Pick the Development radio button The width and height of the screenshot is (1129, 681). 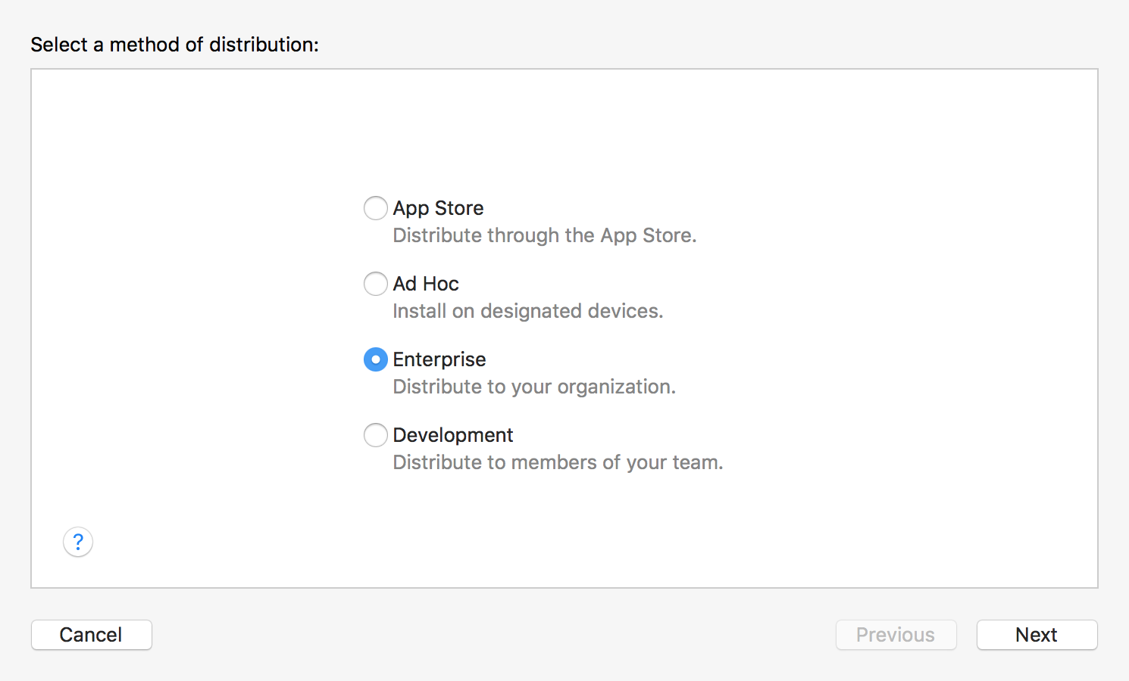point(376,435)
